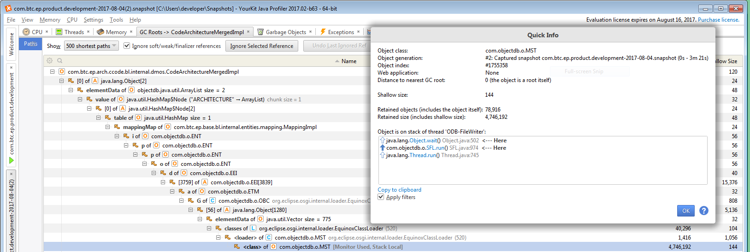Click the stack frame arrow icon beside Object.wait()

[382, 141]
